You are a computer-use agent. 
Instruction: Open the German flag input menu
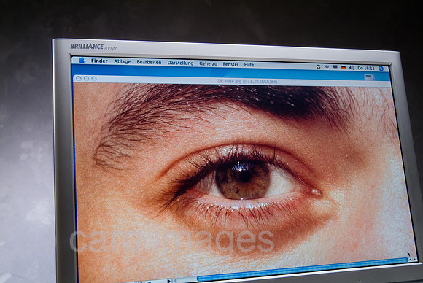(344, 67)
